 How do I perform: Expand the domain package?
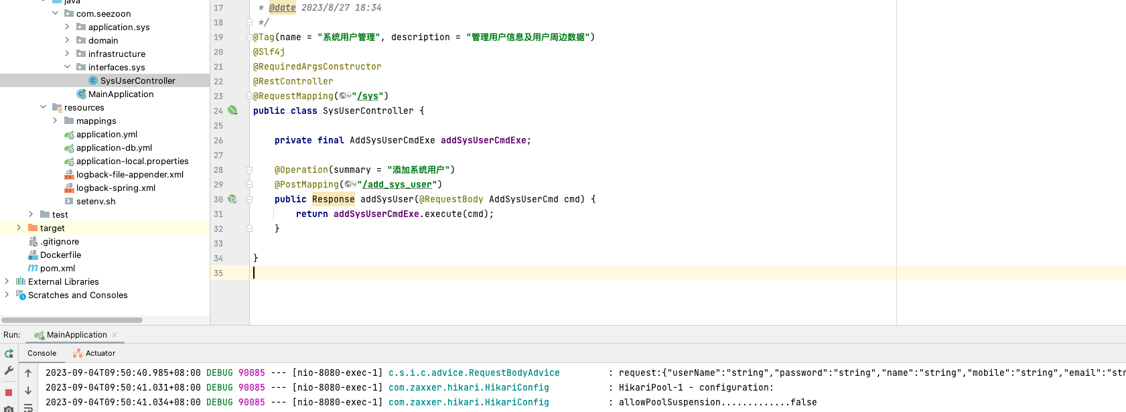pos(67,40)
